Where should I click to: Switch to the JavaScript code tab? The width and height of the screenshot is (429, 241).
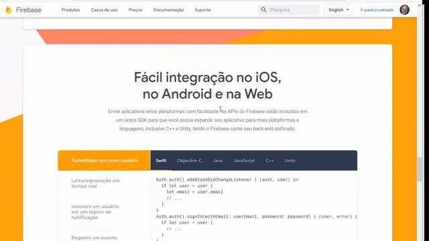[244, 161]
